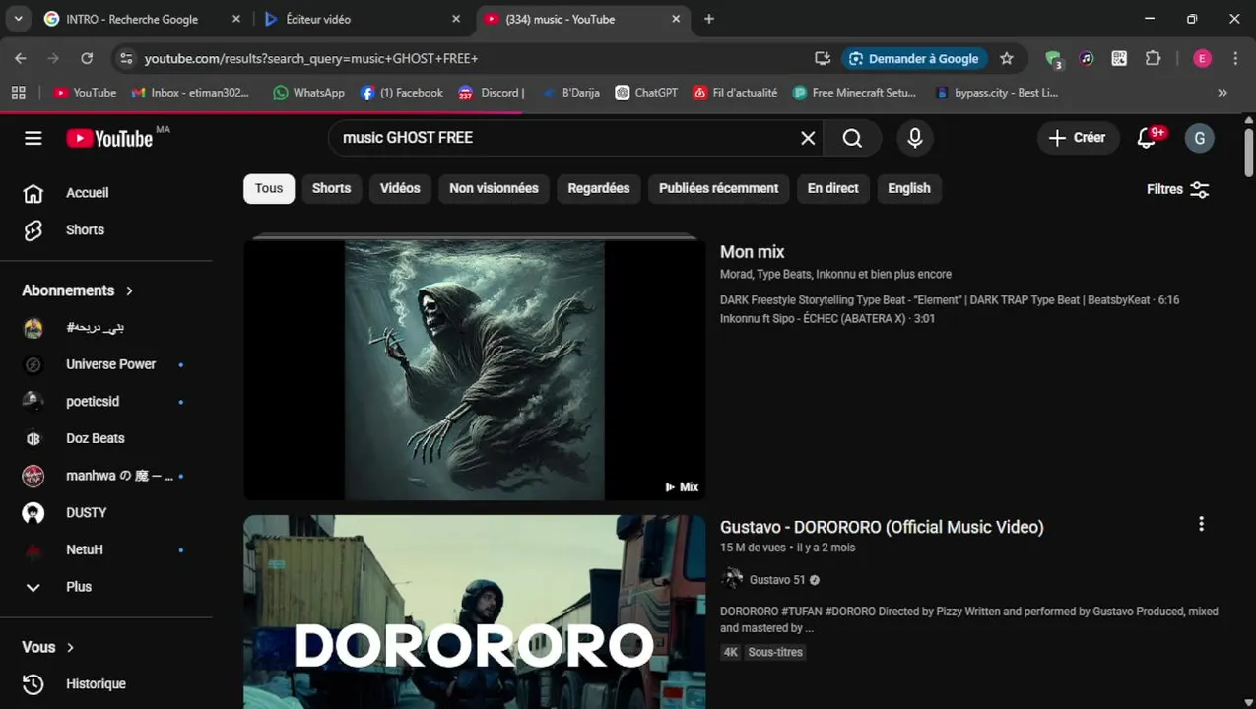Select the En direct filter chip

point(833,189)
